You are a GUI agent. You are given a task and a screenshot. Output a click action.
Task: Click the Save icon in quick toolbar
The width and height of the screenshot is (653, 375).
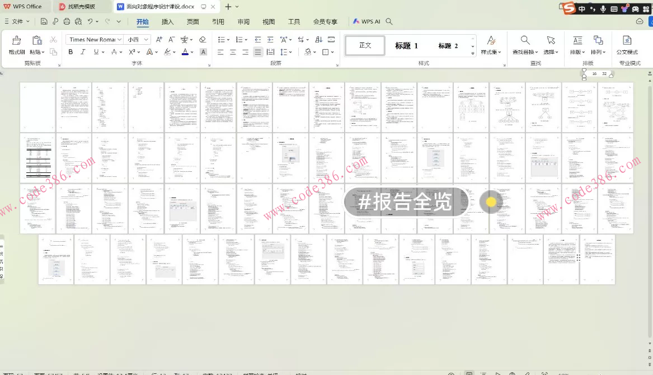[44, 22]
